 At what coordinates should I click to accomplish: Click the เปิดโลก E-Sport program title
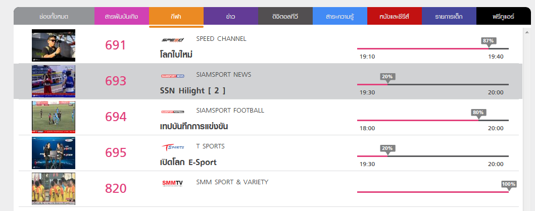[x=188, y=163]
